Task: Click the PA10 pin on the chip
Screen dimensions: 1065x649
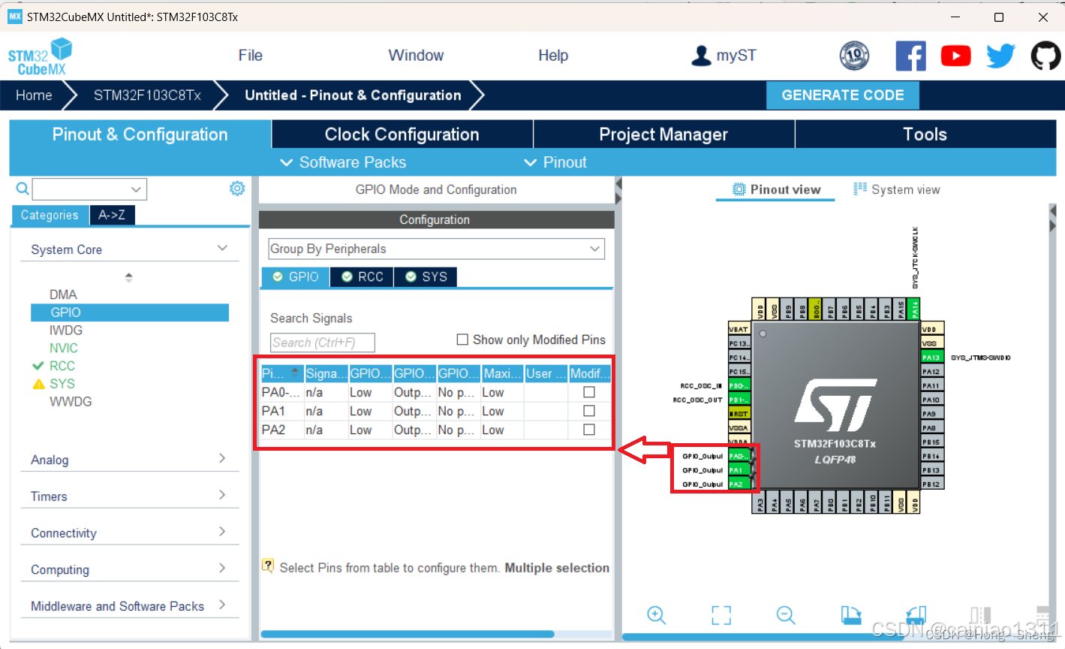Action: (x=931, y=400)
